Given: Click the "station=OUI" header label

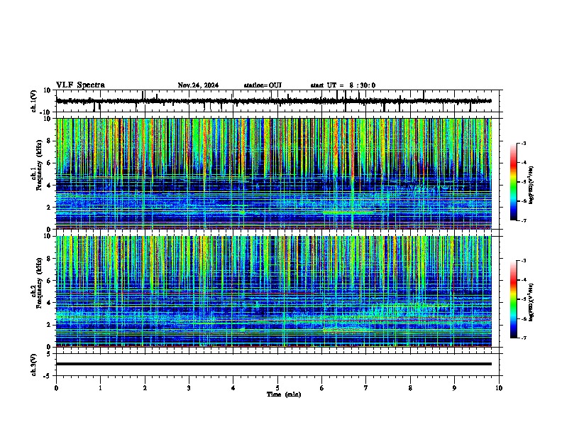Looking at the screenshot, I should point(263,85).
